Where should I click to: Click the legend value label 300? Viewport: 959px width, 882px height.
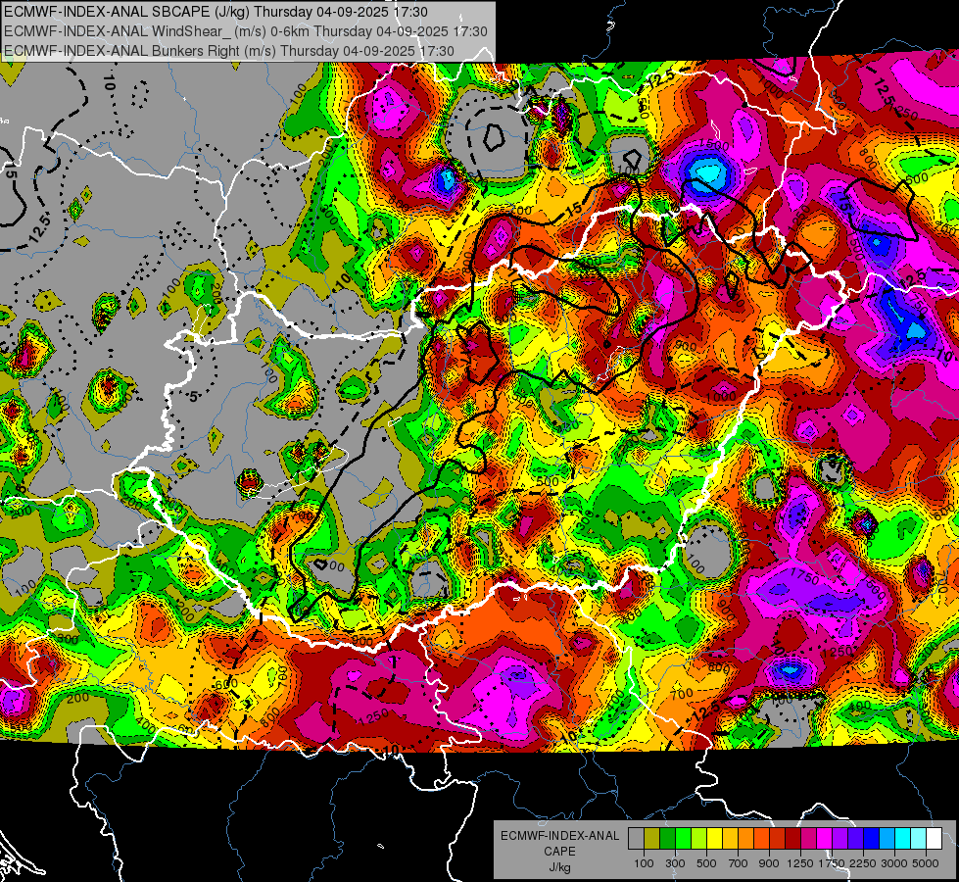coord(675,863)
